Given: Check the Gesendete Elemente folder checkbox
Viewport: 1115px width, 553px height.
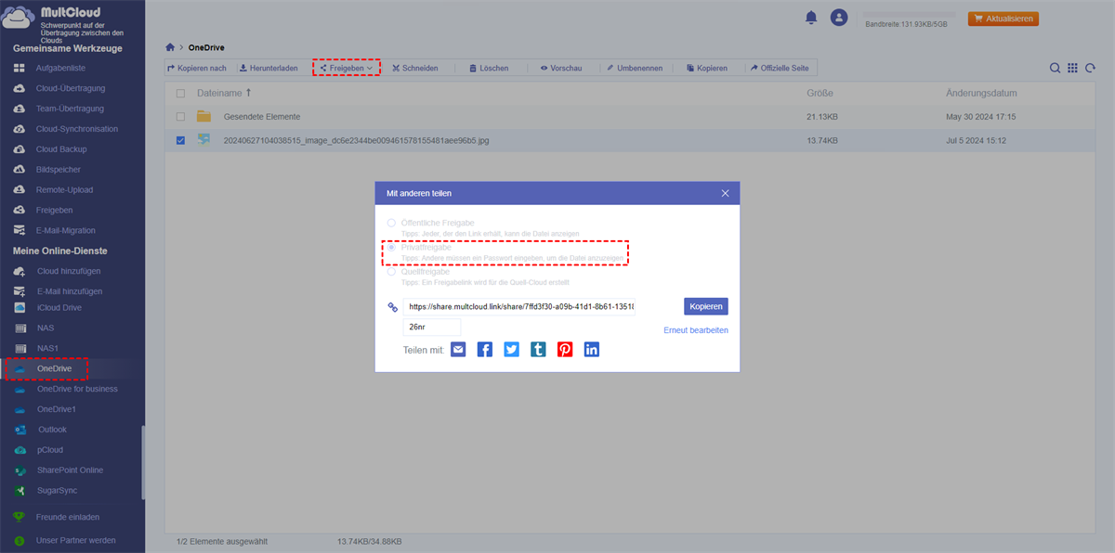Looking at the screenshot, I should (x=180, y=117).
